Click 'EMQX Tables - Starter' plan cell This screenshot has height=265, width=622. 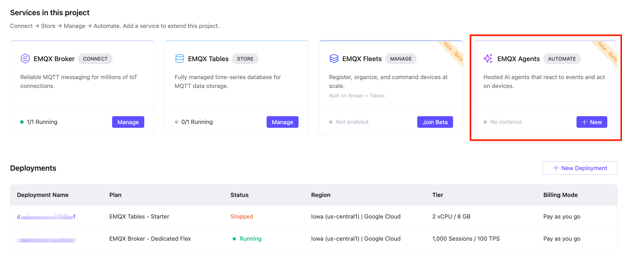tap(139, 217)
